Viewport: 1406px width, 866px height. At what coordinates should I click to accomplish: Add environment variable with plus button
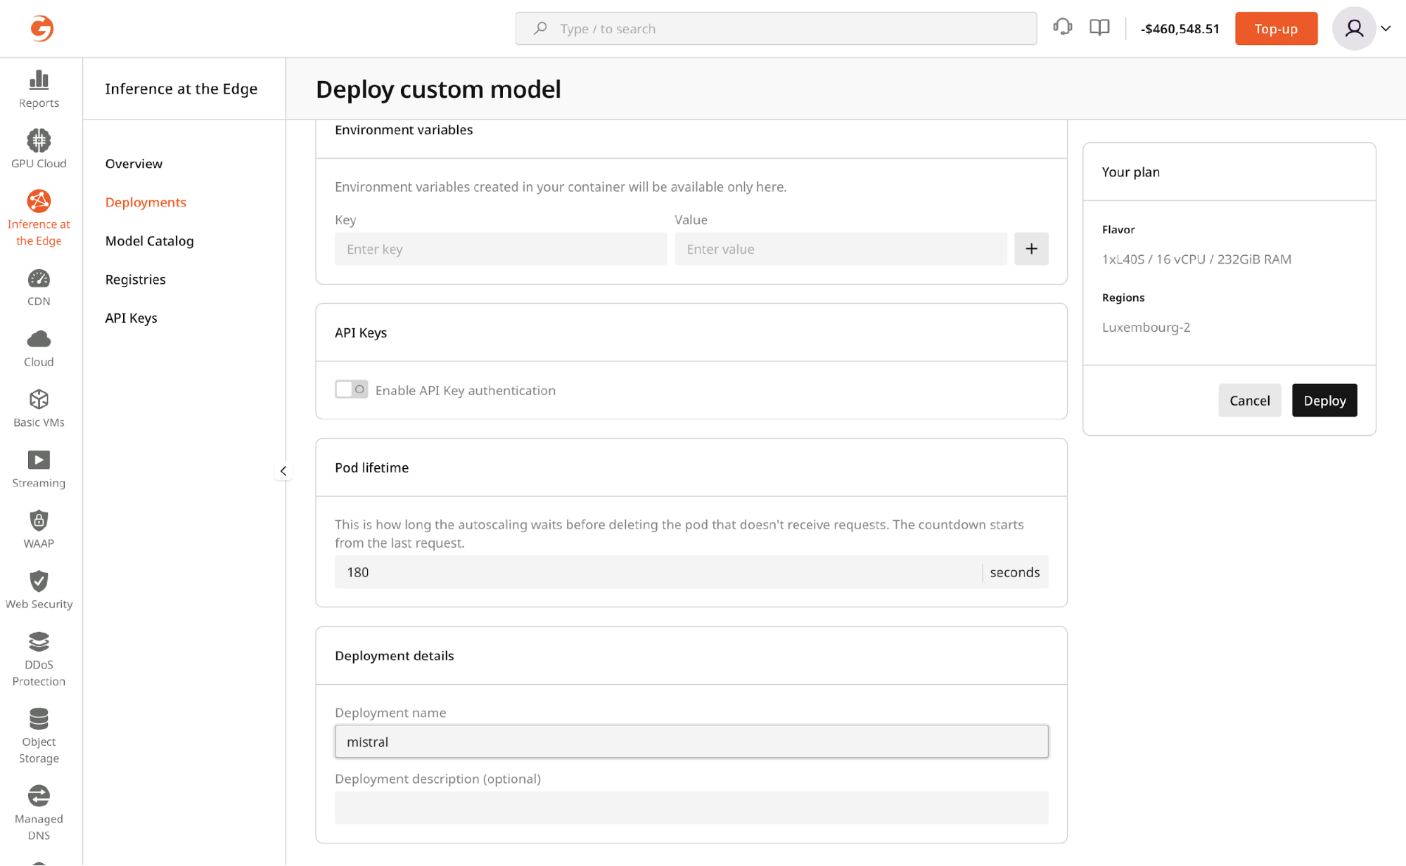point(1031,249)
